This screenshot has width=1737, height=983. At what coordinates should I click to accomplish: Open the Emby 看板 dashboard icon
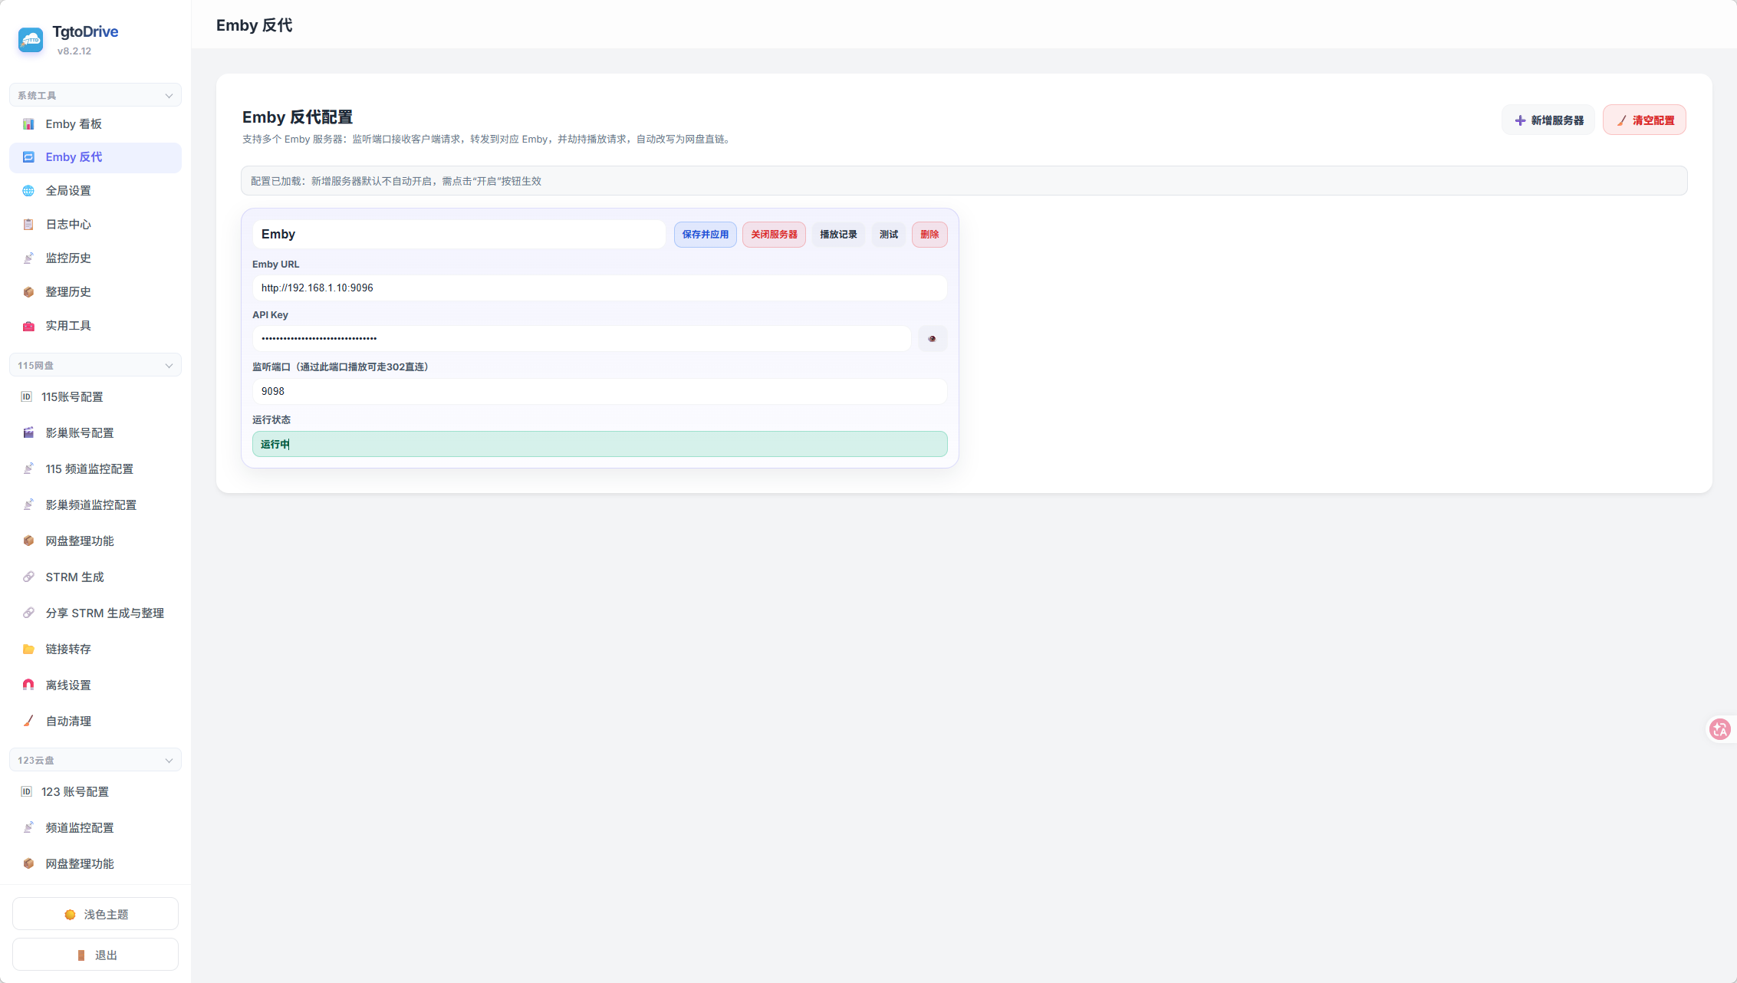28,124
